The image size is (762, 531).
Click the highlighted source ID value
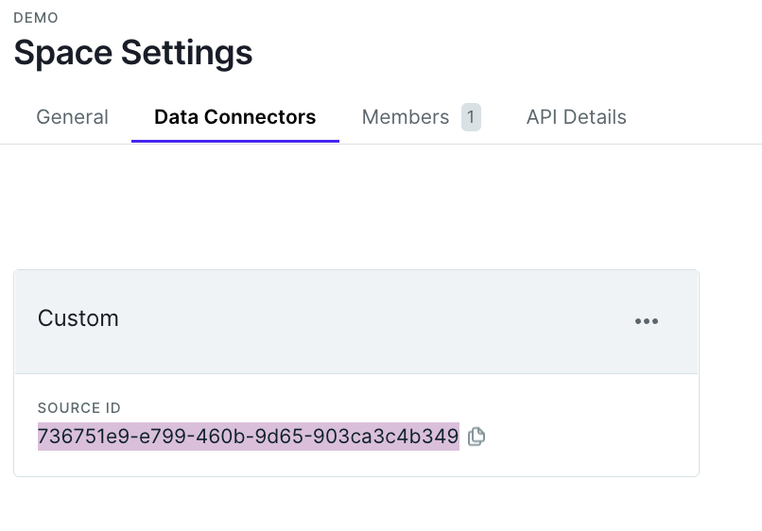click(x=248, y=437)
